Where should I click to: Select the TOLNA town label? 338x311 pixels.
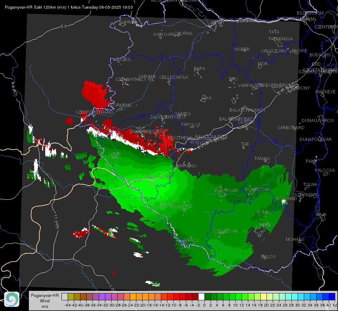coord(310,184)
